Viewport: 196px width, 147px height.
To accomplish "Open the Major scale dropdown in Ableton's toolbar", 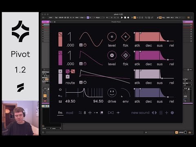I will pyautogui.click(x=100, y=18).
